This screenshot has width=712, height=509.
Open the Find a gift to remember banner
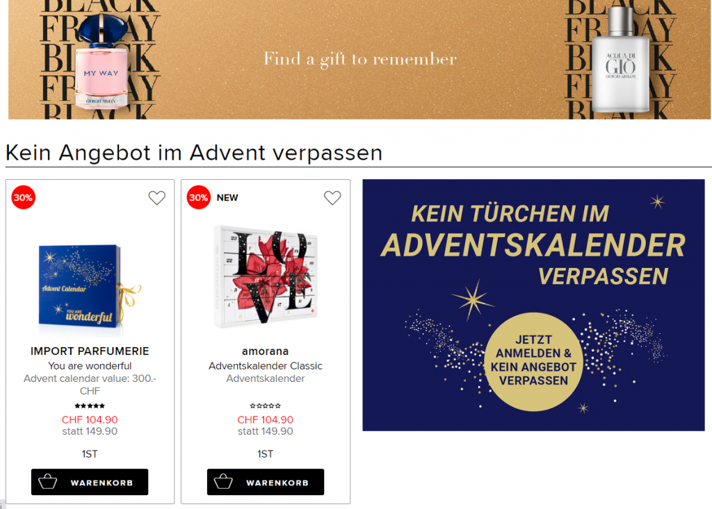(x=359, y=60)
